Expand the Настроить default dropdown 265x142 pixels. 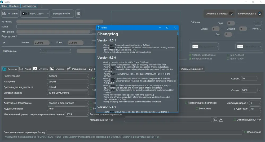(68, 82)
